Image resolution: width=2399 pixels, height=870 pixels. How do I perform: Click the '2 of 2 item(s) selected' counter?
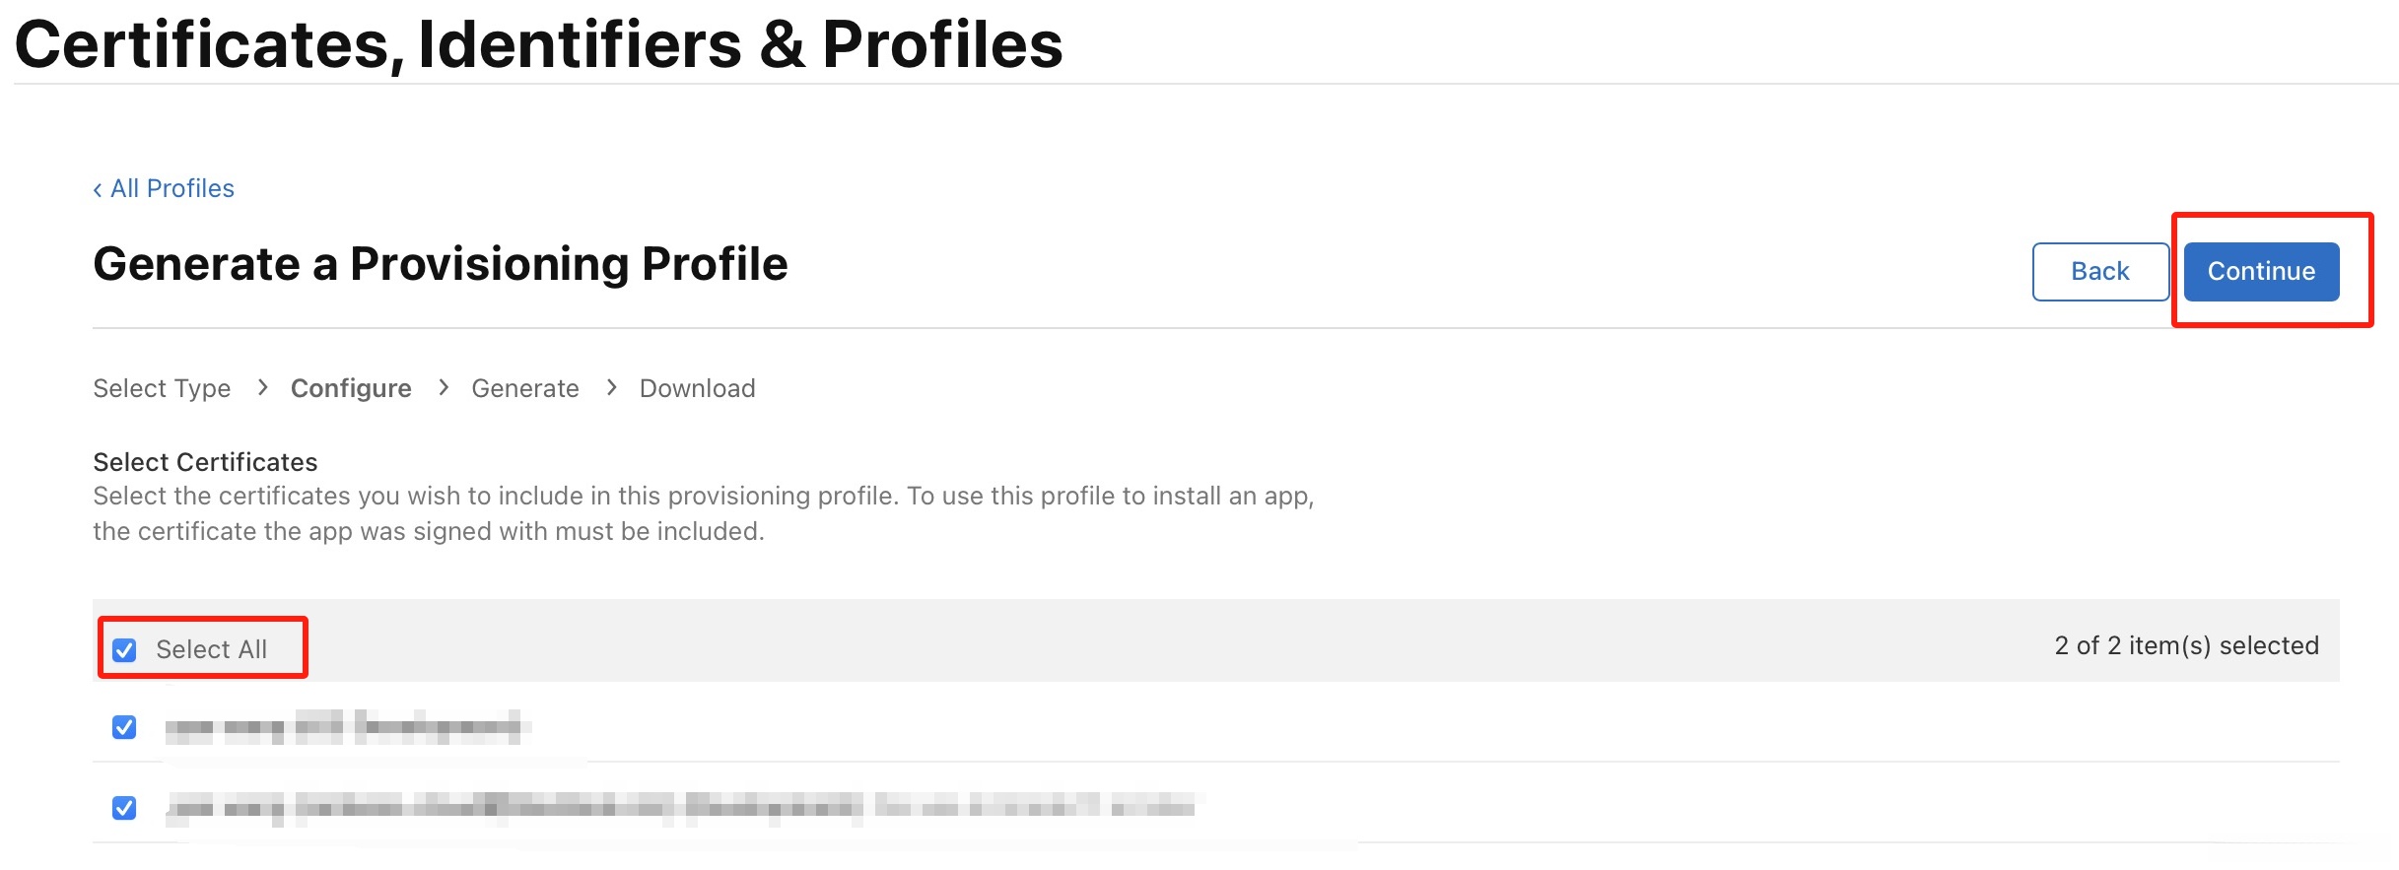[2185, 645]
